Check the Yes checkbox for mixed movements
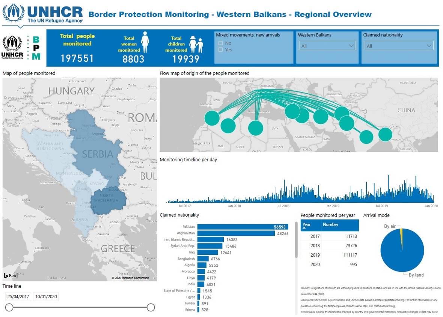 click(x=221, y=49)
